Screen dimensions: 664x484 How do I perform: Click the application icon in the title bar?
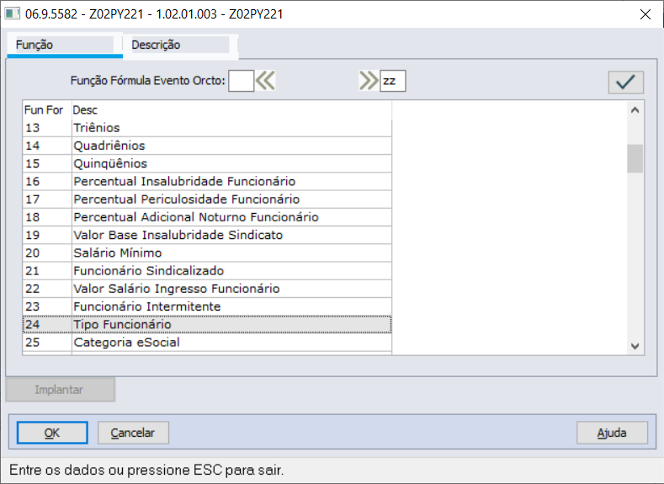pos(13,14)
